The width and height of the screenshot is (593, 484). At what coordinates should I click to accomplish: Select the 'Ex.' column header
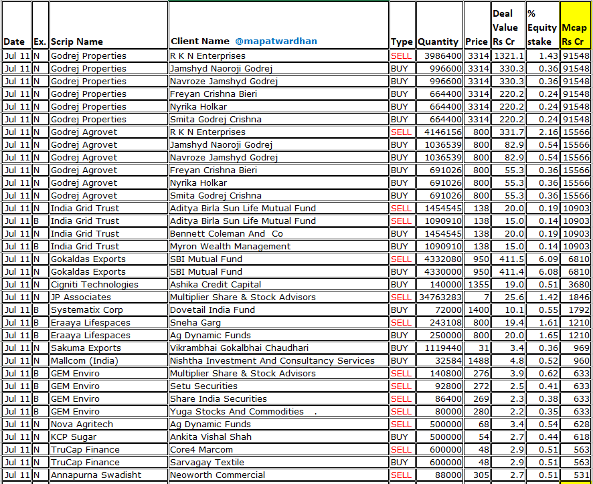click(40, 25)
